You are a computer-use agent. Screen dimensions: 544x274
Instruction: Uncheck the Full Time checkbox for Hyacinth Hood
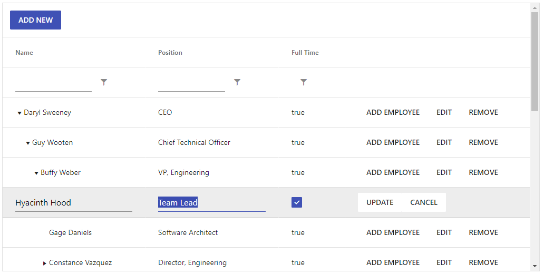tap(297, 202)
